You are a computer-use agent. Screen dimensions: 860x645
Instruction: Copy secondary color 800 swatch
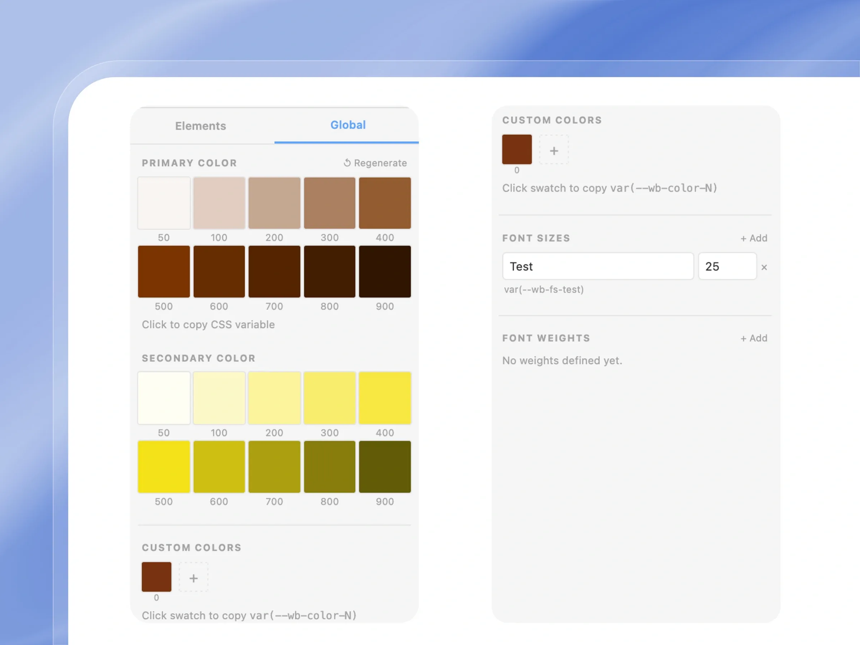coord(330,467)
